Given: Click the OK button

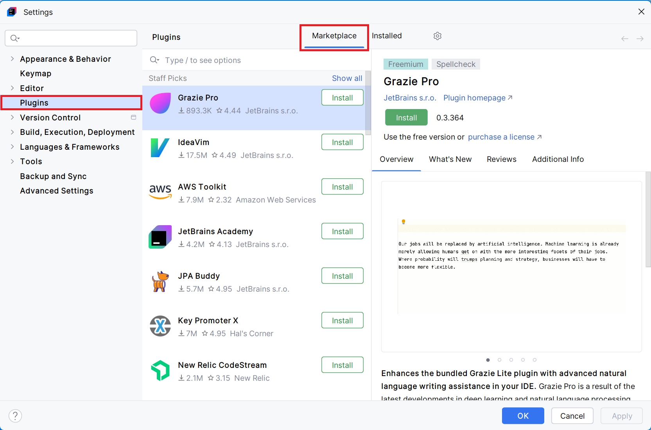Looking at the screenshot, I should 523,416.
